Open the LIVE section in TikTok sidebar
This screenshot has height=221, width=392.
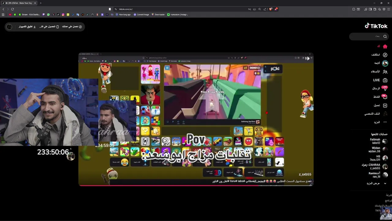click(380, 80)
